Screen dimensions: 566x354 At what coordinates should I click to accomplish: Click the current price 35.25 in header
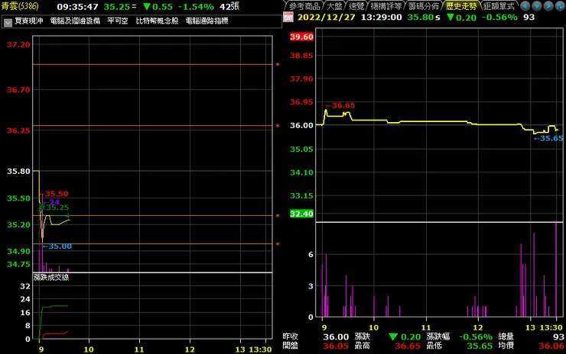pos(116,6)
